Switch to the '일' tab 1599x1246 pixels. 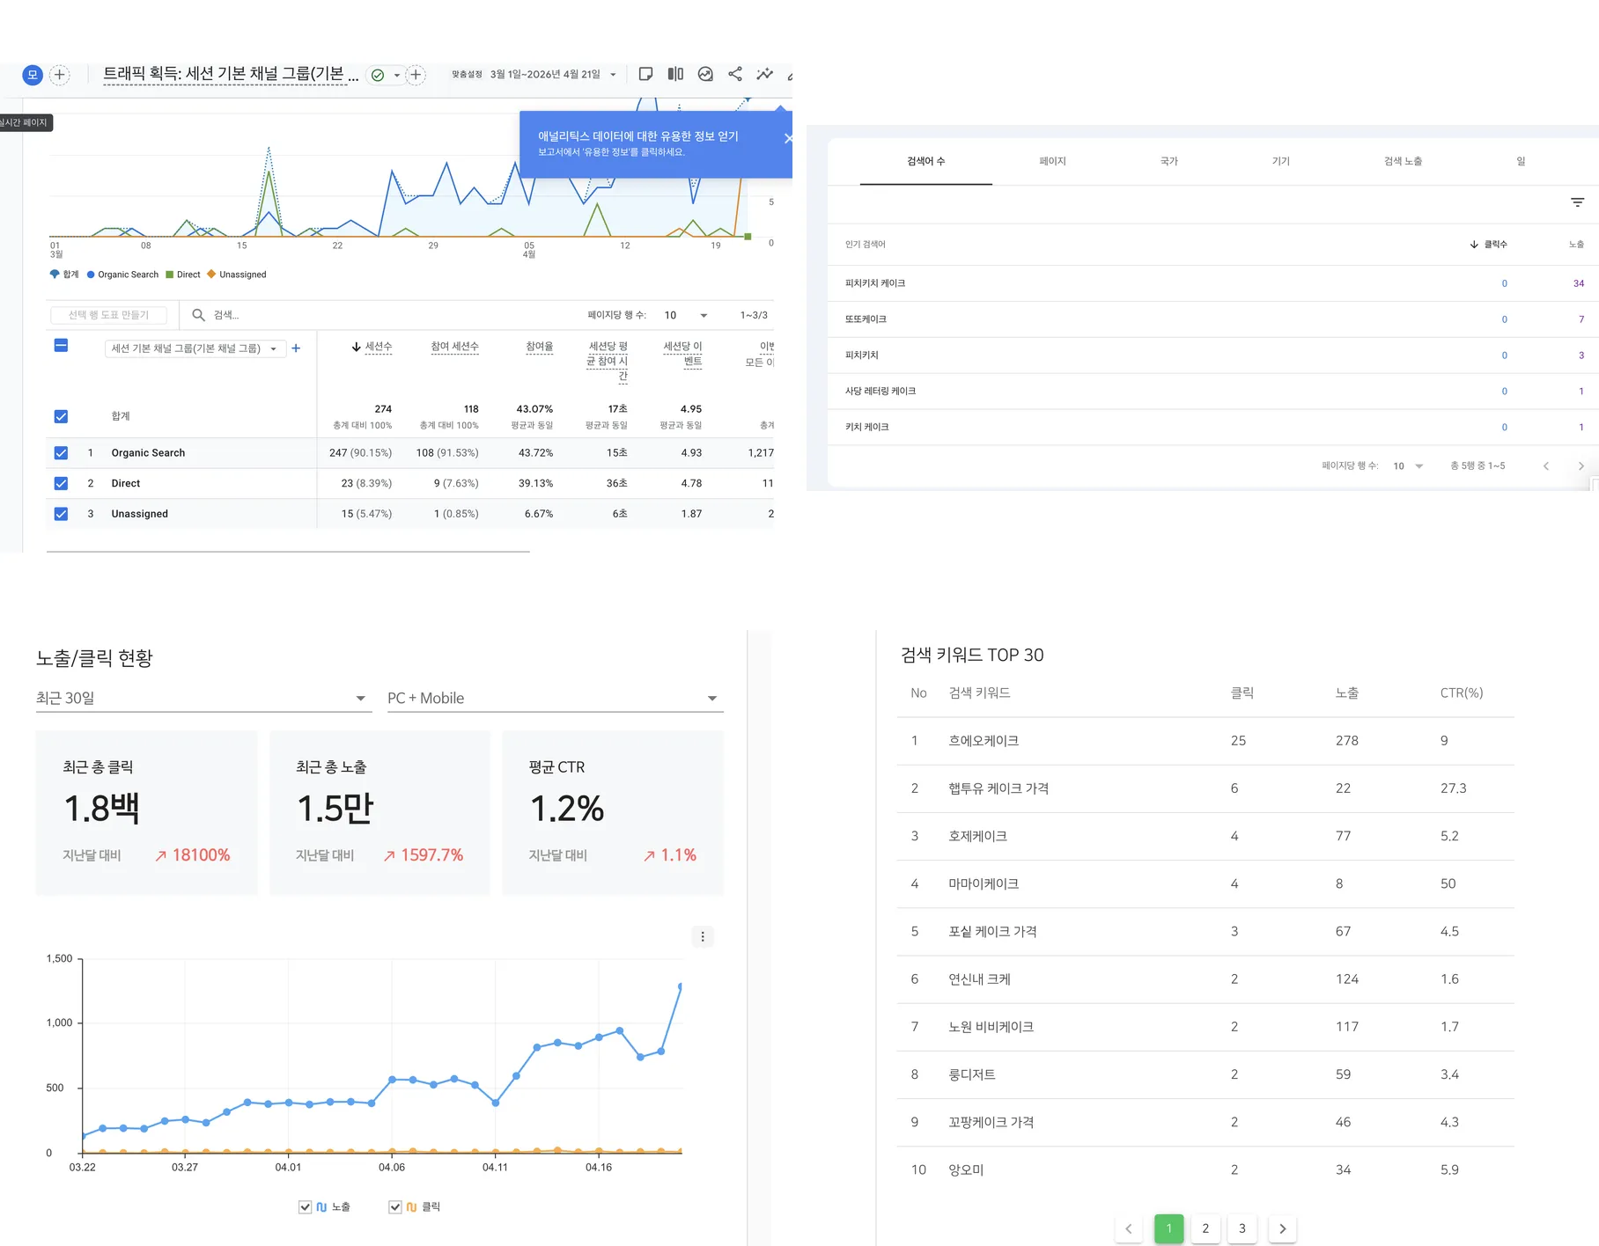click(x=1521, y=161)
